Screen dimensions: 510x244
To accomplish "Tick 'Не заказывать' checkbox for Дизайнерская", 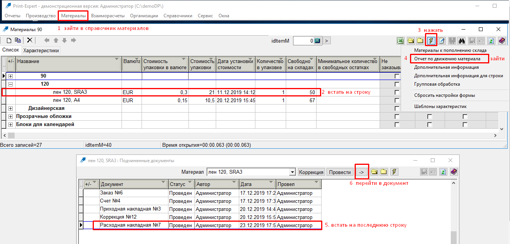I will tap(397, 108).
